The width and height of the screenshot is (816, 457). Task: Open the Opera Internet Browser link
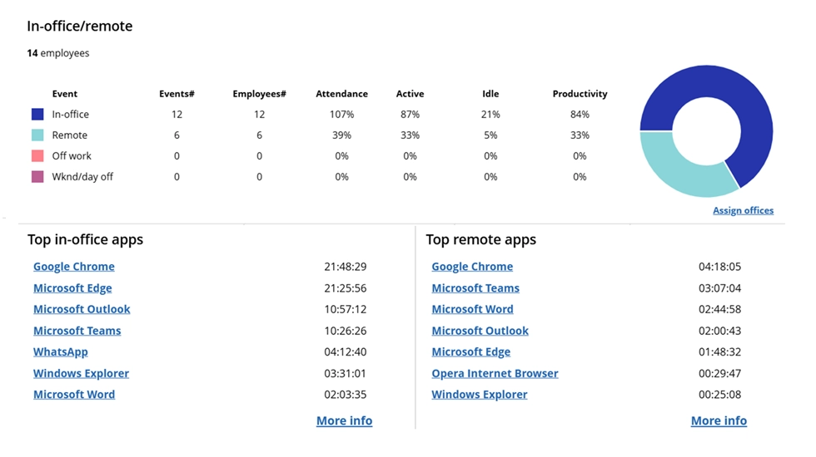click(x=495, y=373)
